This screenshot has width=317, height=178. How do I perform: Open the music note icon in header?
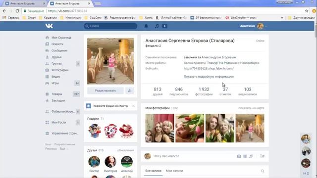(157, 26)
